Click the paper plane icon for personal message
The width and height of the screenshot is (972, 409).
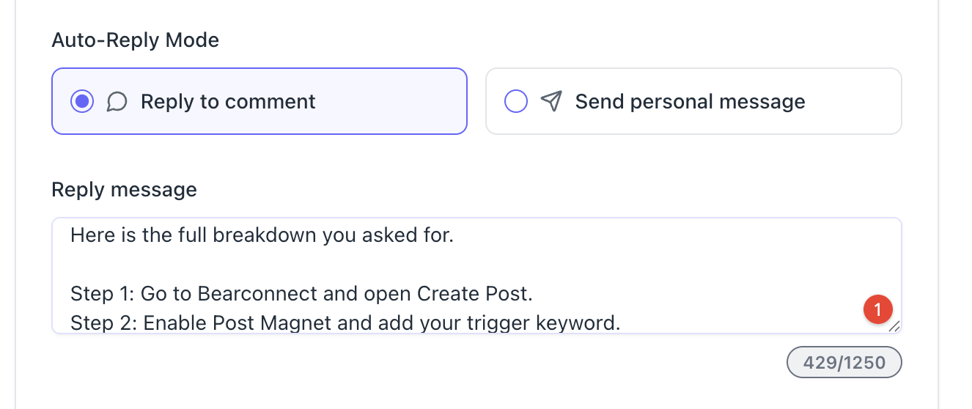(551, 101)
